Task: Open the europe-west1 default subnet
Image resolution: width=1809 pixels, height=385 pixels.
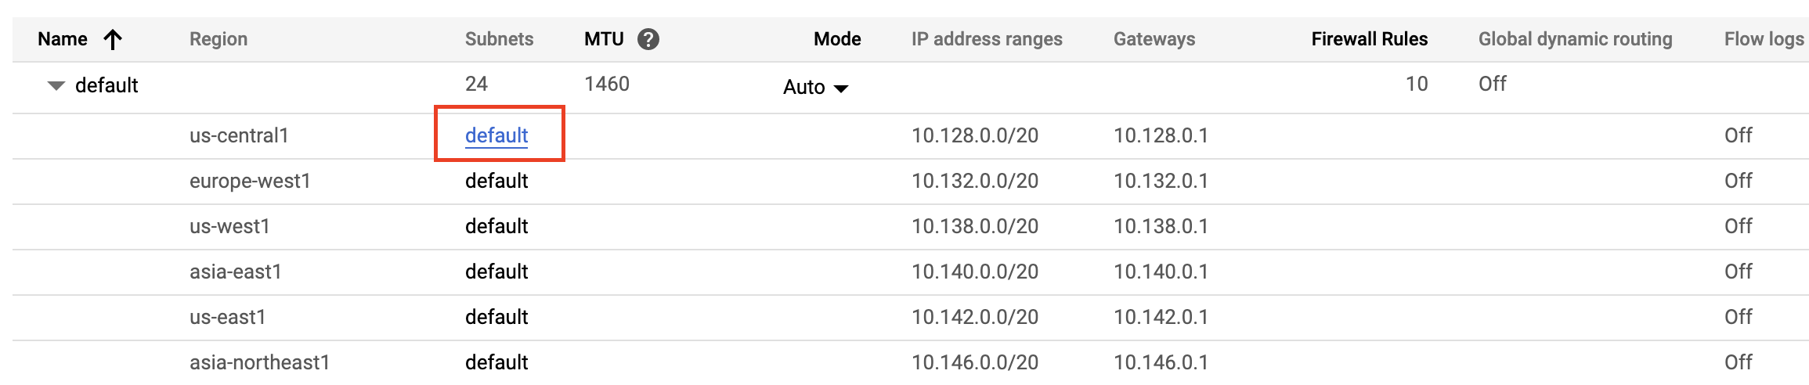Action: [x=496, y=181]
